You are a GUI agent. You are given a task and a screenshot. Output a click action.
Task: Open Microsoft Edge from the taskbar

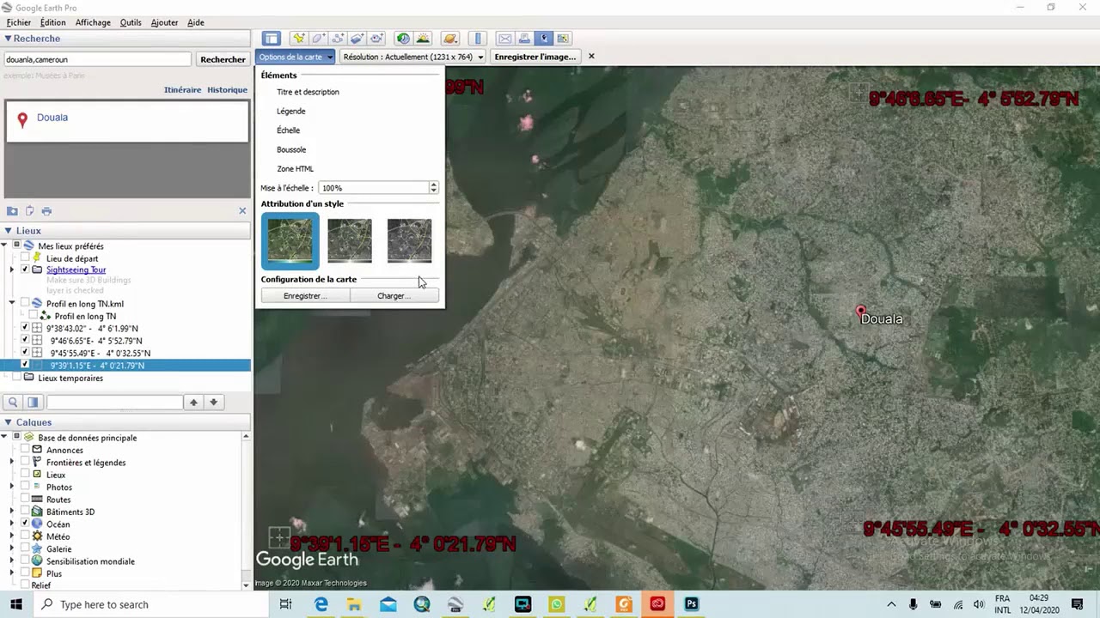point(321,604)
